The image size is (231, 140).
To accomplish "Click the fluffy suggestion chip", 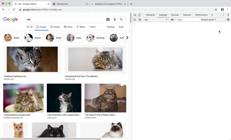I will point(55,38).
